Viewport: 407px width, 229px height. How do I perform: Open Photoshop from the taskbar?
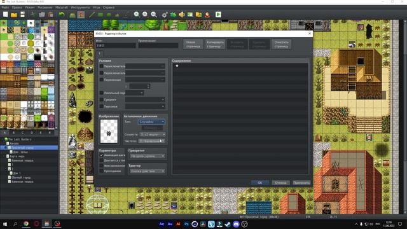(x=186, y=224)
